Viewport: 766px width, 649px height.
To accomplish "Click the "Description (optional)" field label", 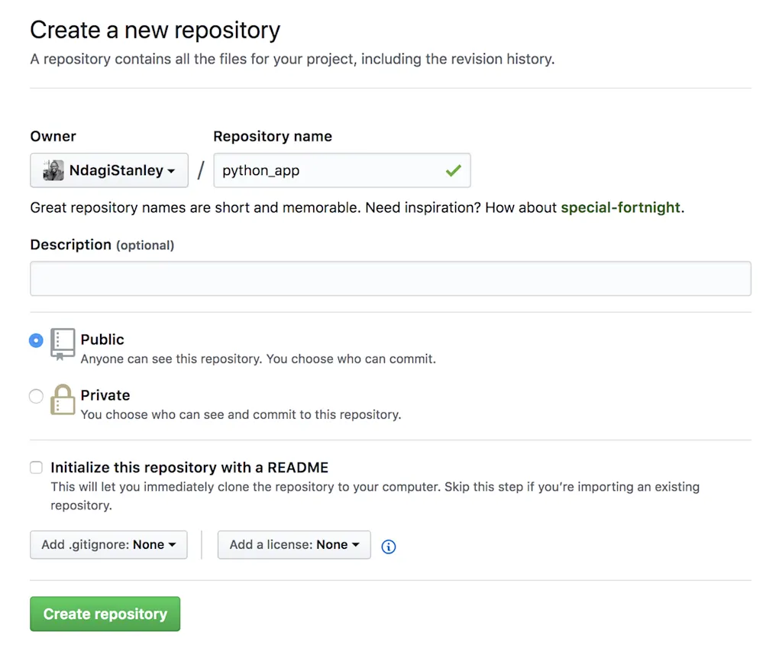I will pyautogui.click(x=102, y=245).
